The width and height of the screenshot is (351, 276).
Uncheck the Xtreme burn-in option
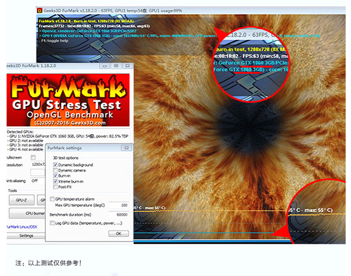click(x=55, y=181)
